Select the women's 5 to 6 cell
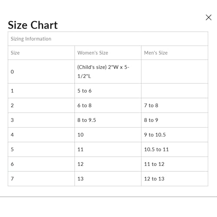 click(x=108, y=91)
